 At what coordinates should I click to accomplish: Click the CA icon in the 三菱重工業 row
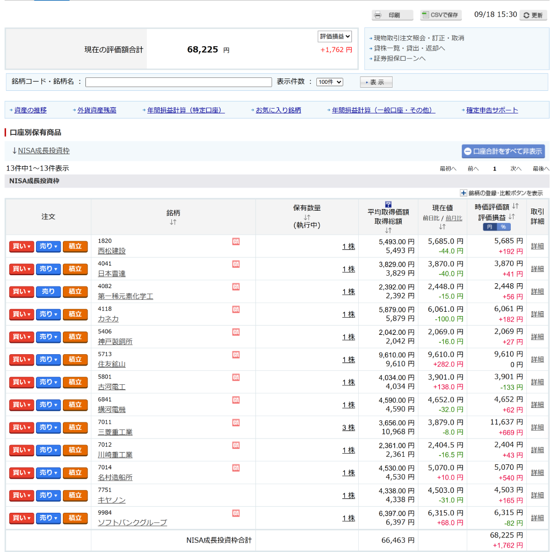(x=236, y=423)
